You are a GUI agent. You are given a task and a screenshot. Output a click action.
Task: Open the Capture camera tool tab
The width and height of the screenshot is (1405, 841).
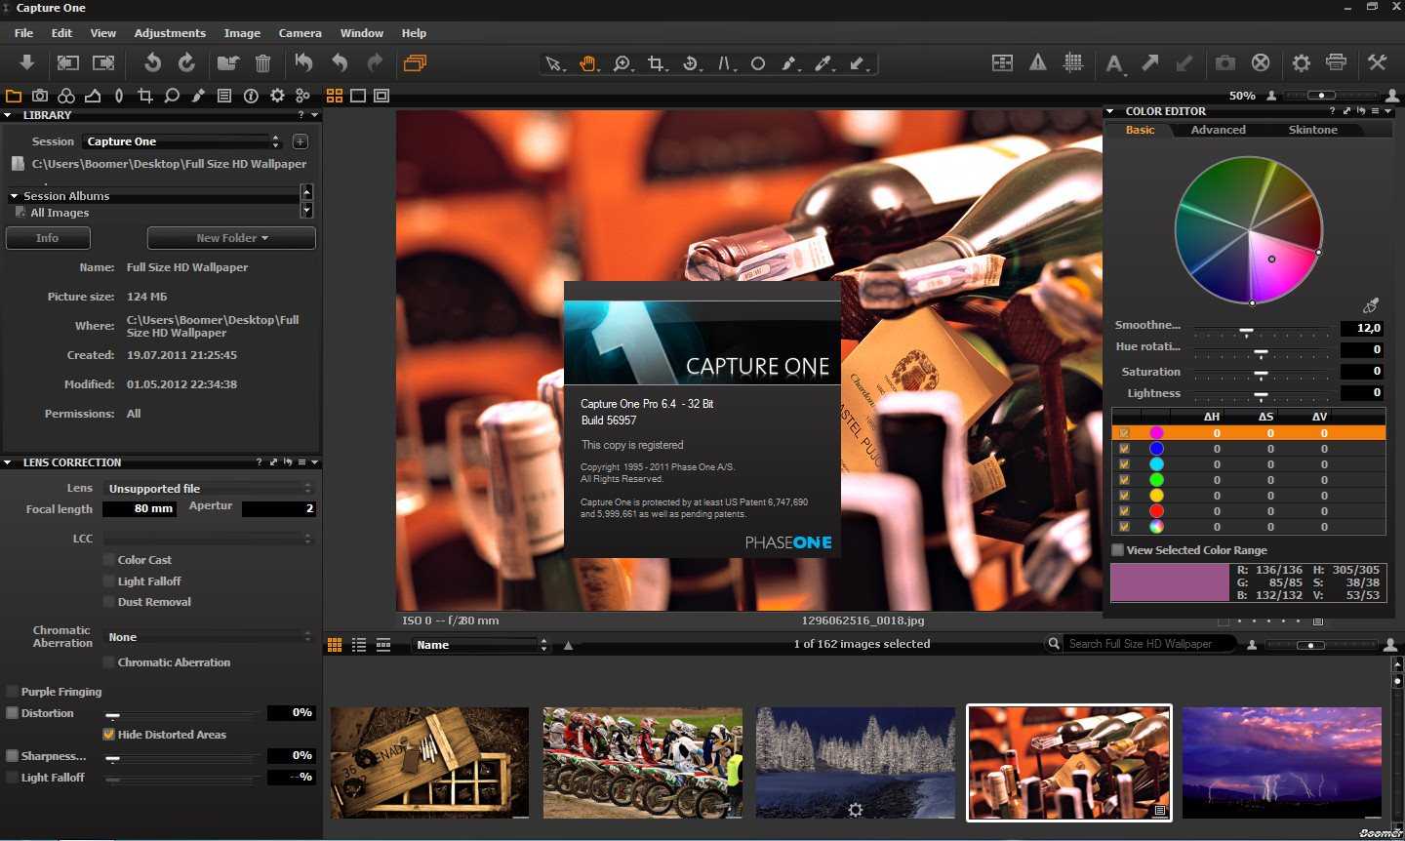[40, 96]
